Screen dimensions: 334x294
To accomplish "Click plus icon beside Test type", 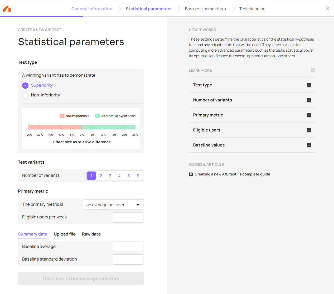I will [309, 85].
